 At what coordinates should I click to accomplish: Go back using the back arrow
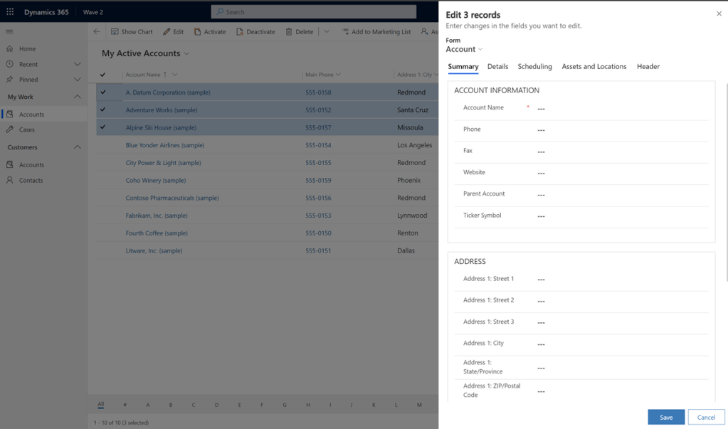[97, 31]
